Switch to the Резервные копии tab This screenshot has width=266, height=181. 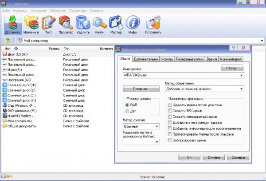[189, 59]
